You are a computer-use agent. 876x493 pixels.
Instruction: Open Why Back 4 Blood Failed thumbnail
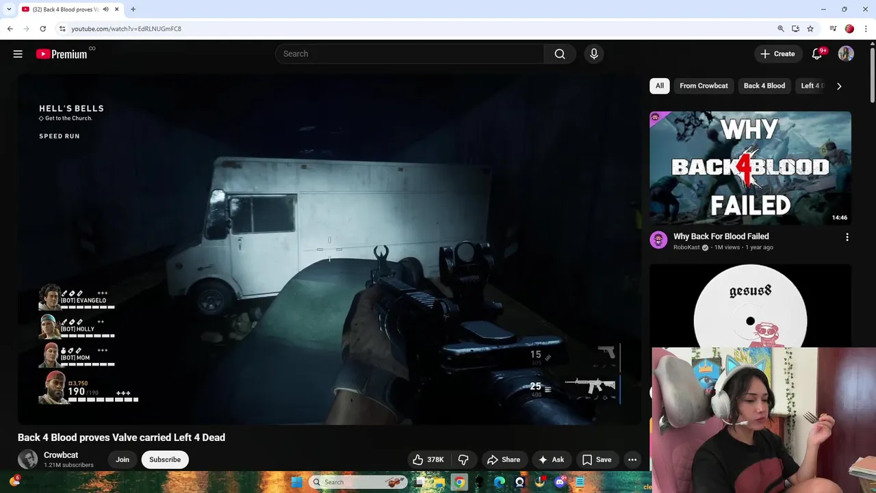750,168
